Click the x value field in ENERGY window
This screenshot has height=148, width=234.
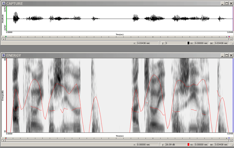[x=147, y=144]
